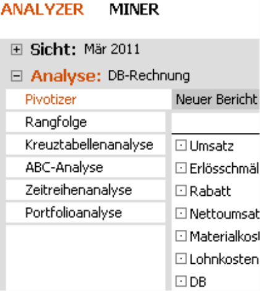The image size is (260, 291).
Task: Expand the Lohnkosten node icon
Action: pos(181,258)
